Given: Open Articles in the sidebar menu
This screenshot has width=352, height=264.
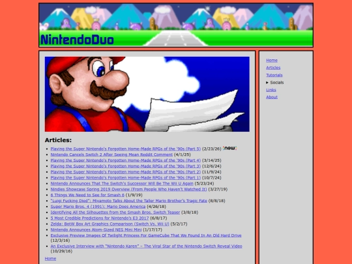Looking at the screenshot, I should pos(273,68).
